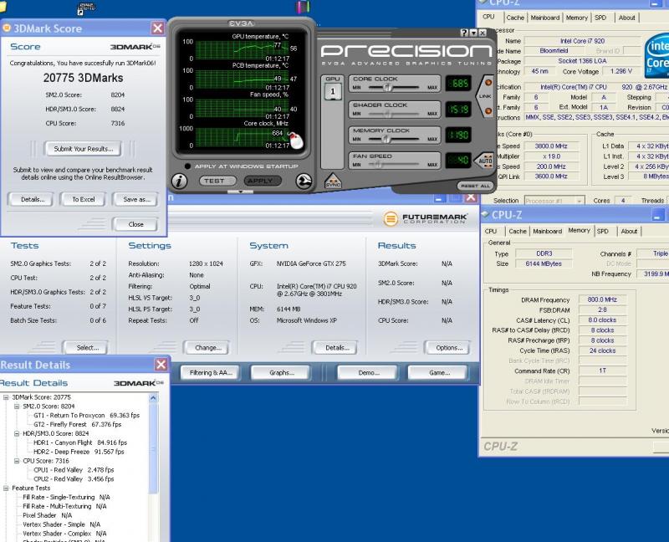Close the Result Details window

point(161,365)
